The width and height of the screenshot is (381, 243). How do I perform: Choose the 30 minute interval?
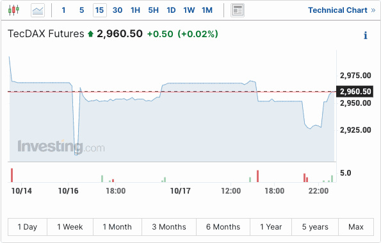click(x=117, y=10)
